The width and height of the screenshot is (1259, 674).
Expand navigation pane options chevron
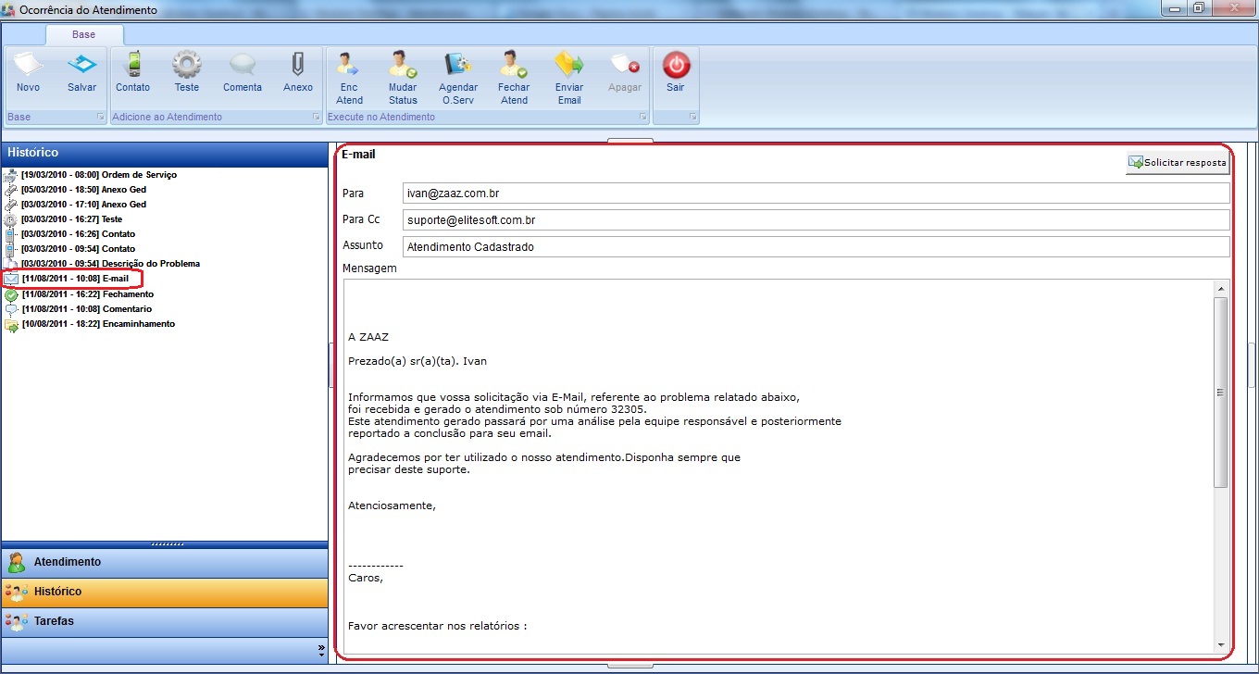point(321,650)
